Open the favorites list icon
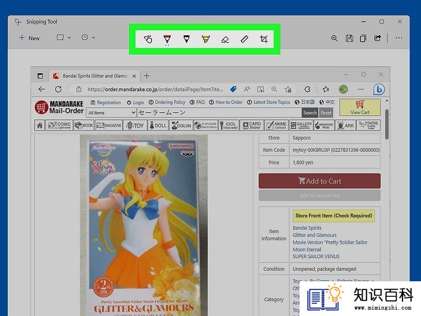The image size is (421, 316). point(326,89)
